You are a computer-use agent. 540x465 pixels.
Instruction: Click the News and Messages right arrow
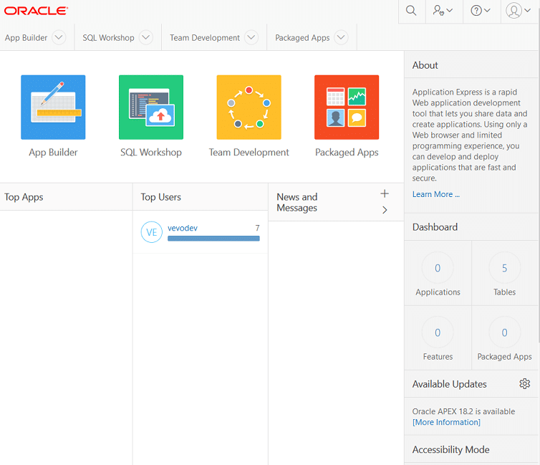click(385, 210)
